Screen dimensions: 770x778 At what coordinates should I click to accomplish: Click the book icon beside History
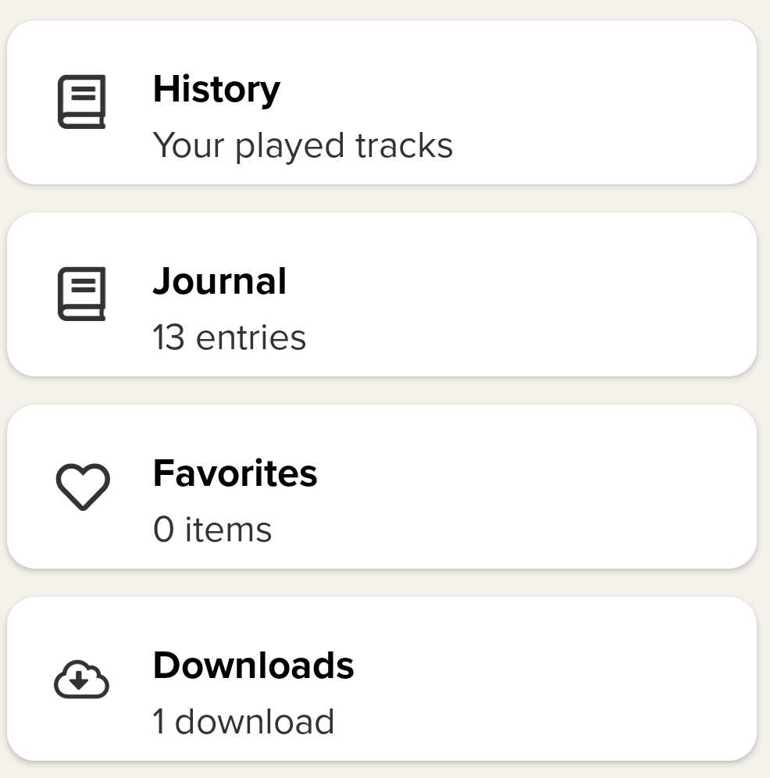point(81,102)
